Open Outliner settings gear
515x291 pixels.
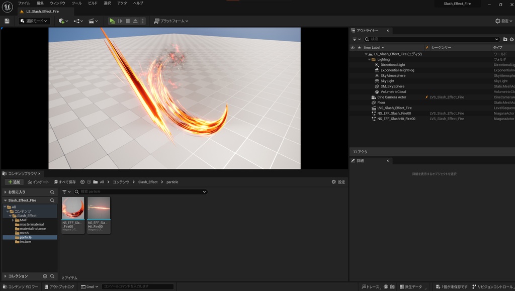[511, 39]
